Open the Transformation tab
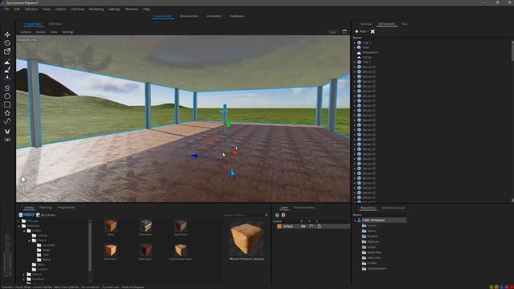Viewport: 514px width, 289px height. (304, 207)
